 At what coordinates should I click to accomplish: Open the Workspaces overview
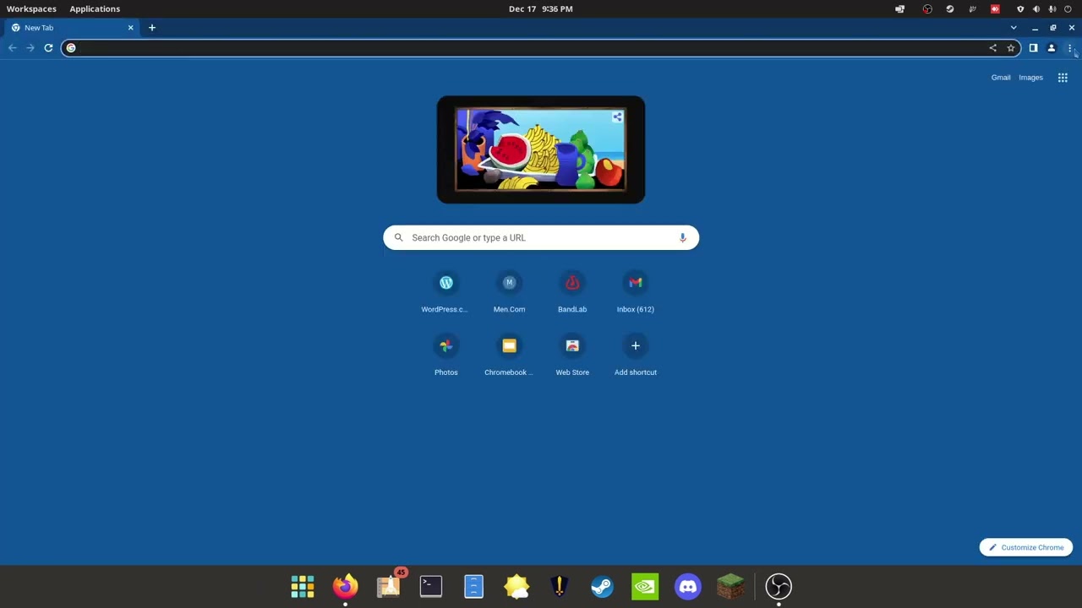[31, 8]
